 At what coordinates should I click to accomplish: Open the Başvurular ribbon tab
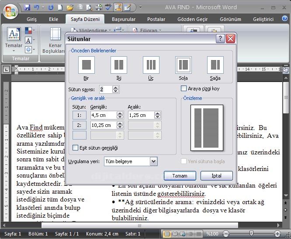(x=124, y=19)
